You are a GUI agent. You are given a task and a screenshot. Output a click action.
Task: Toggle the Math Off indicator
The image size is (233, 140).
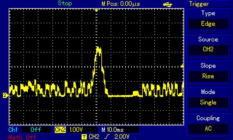tap(22, 137)
